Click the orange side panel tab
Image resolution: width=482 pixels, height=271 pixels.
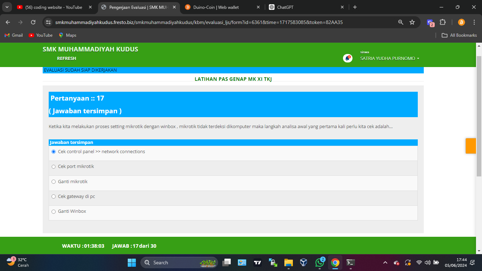(x=471, y=146)
